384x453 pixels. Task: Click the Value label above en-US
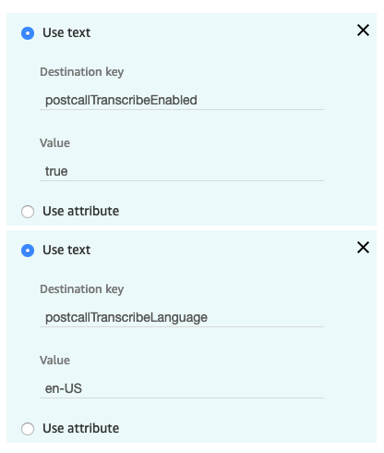click(x=54, y=361)
